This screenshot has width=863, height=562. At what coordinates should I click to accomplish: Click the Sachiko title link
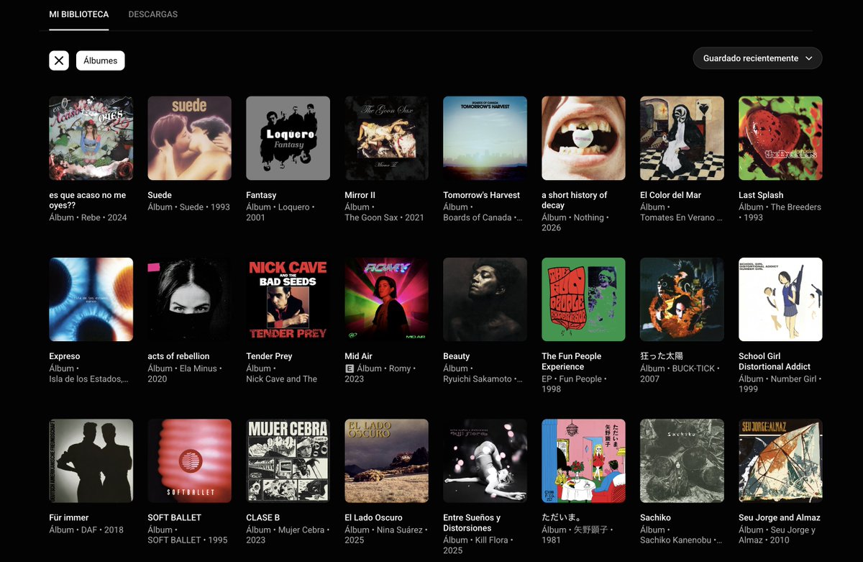point(655,517)
